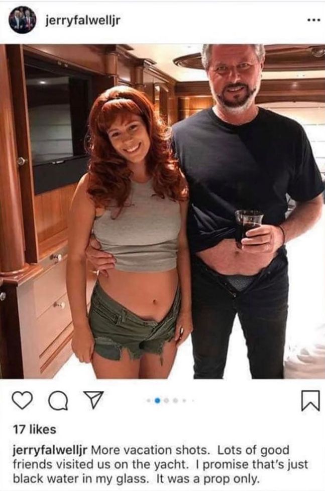Tap the caption text about vacation shots

click(161, 465)
